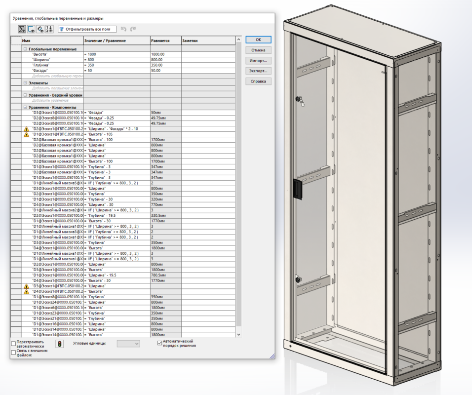
Task: Click the traffic light rebuild icon
Action: 60,344
